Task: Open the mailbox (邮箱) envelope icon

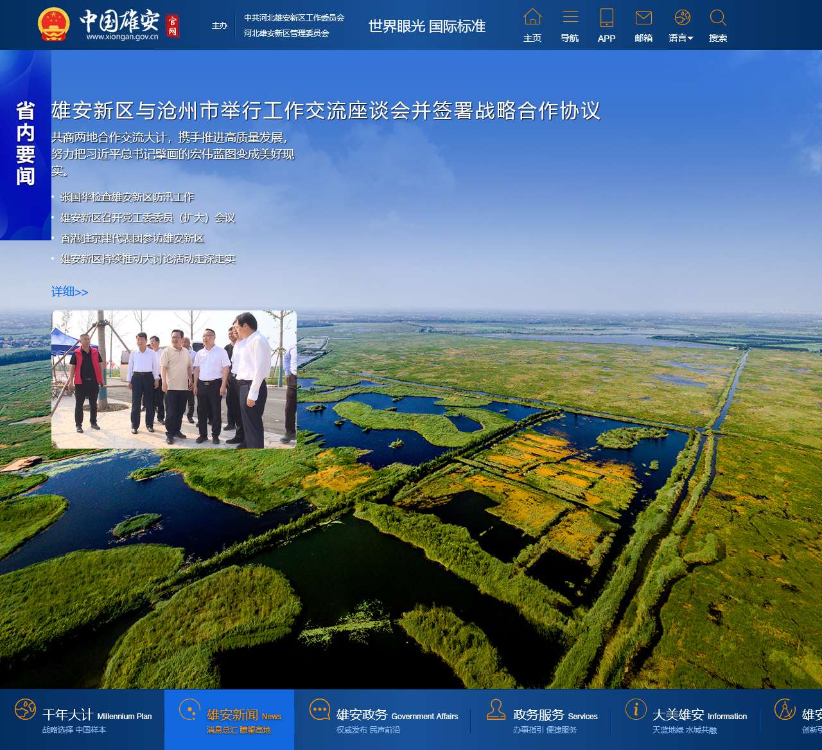Action: pyautogui.click(x=643, y=18)
